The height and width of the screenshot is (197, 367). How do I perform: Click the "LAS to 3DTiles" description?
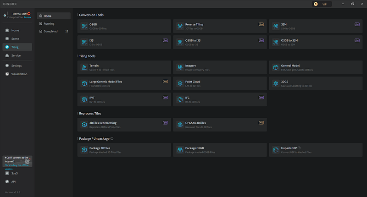(193, 86)
